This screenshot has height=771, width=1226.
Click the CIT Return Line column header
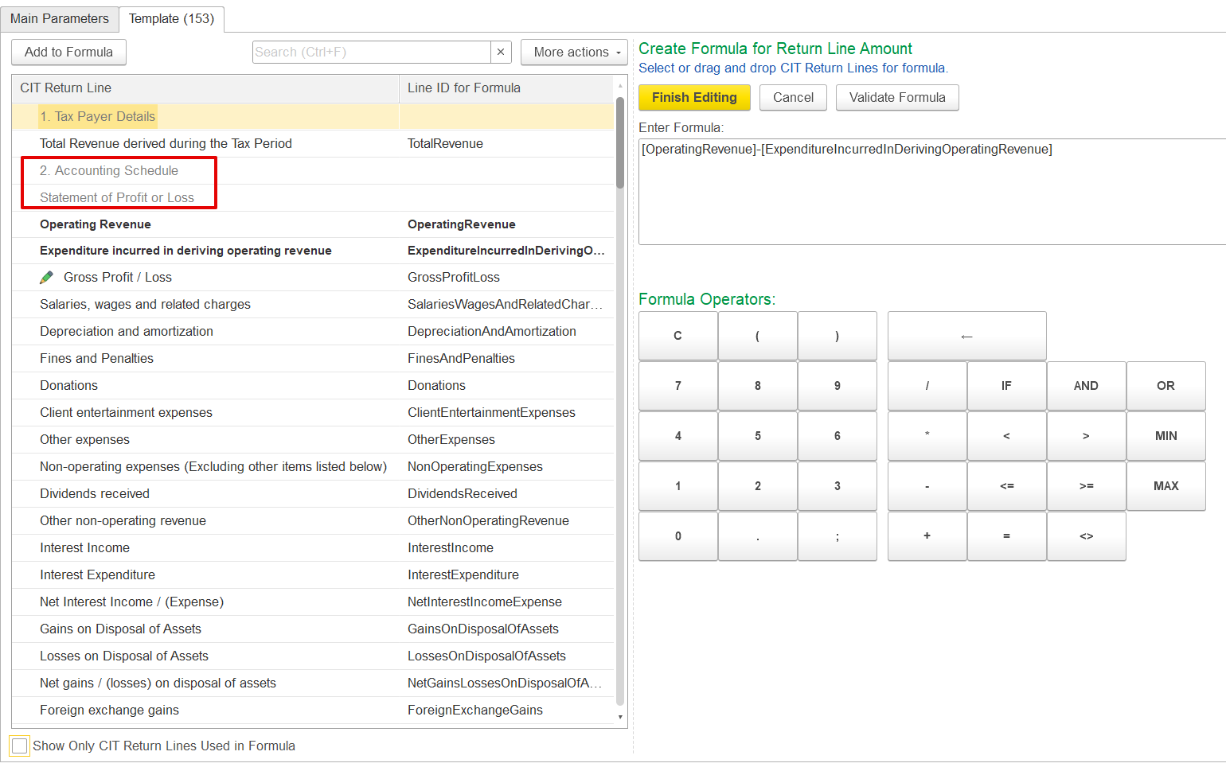[205, 88]
